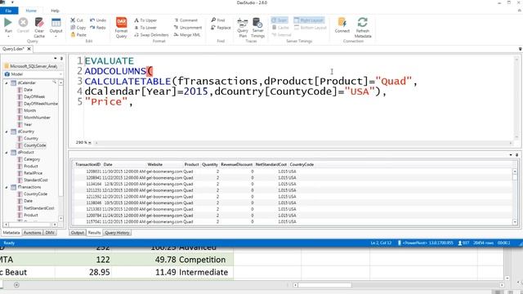The height and width of the screenshot is (294, 523).
Task: Open the Query History tab
Action: (117, 233)
